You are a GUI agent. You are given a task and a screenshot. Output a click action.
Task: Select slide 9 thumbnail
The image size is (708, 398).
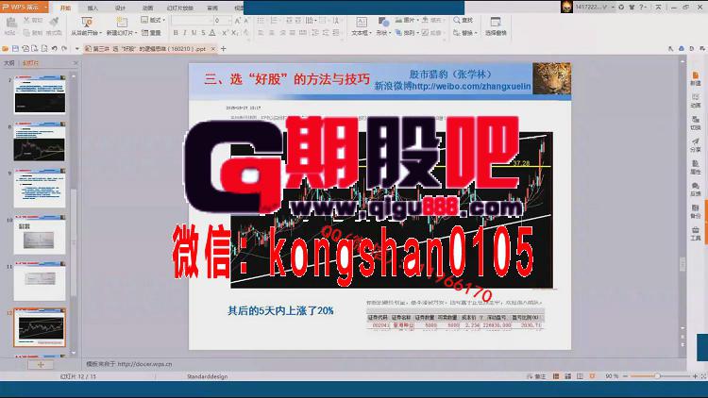[40, 188]
